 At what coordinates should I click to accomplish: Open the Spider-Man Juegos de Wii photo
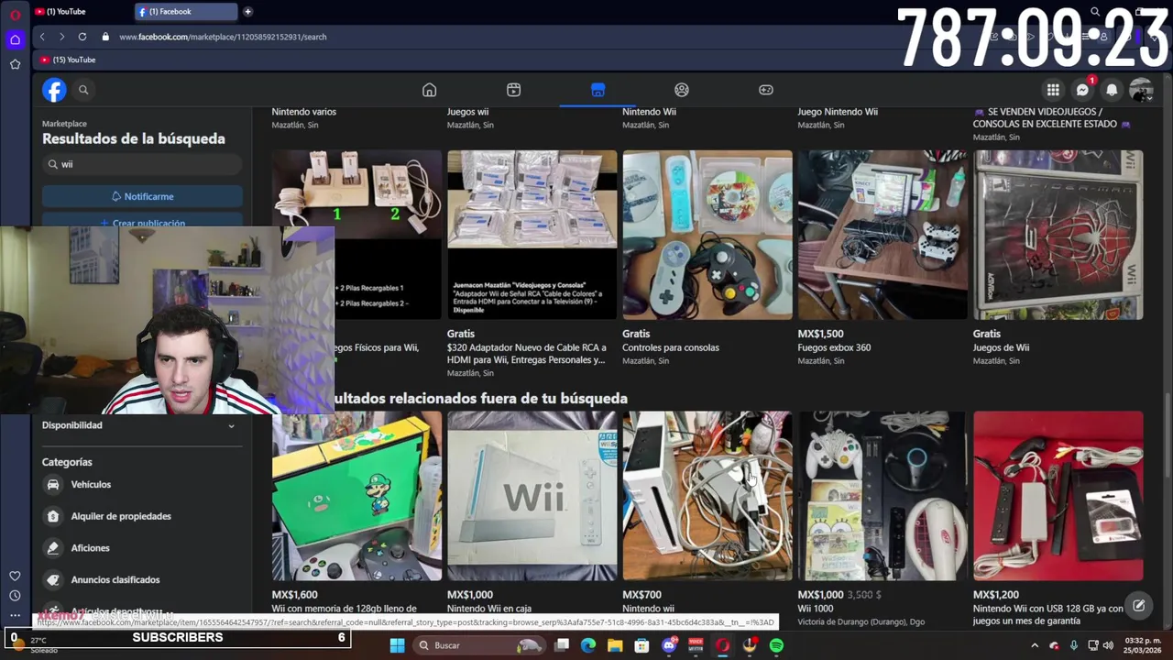[x=1058, y=235]
